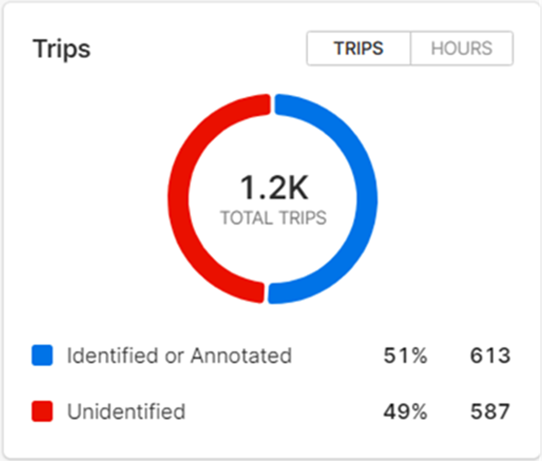Click the red legend color square

coord(42,412)
